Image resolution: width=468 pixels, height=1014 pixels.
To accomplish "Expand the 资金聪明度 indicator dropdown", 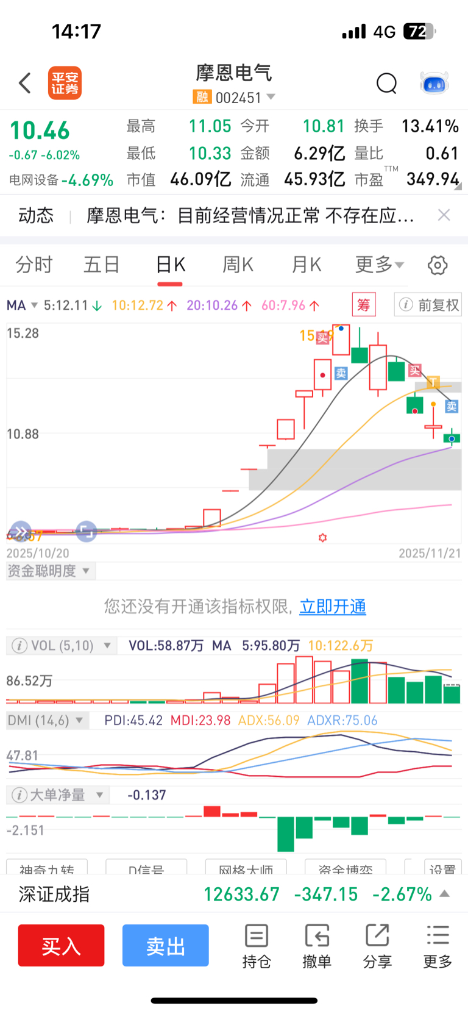I will (x=85, y=571).
